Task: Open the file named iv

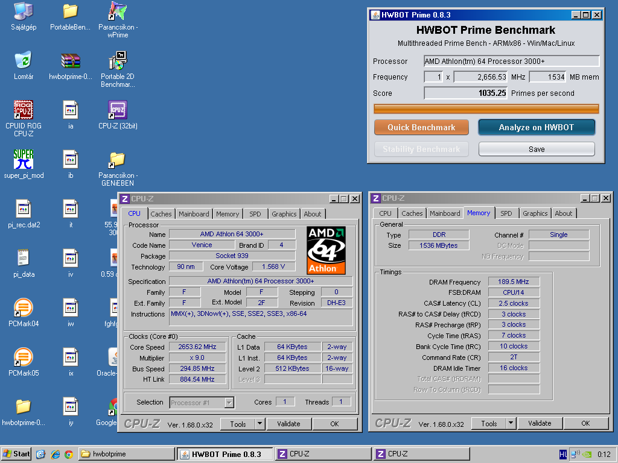Action: point(71,263)
